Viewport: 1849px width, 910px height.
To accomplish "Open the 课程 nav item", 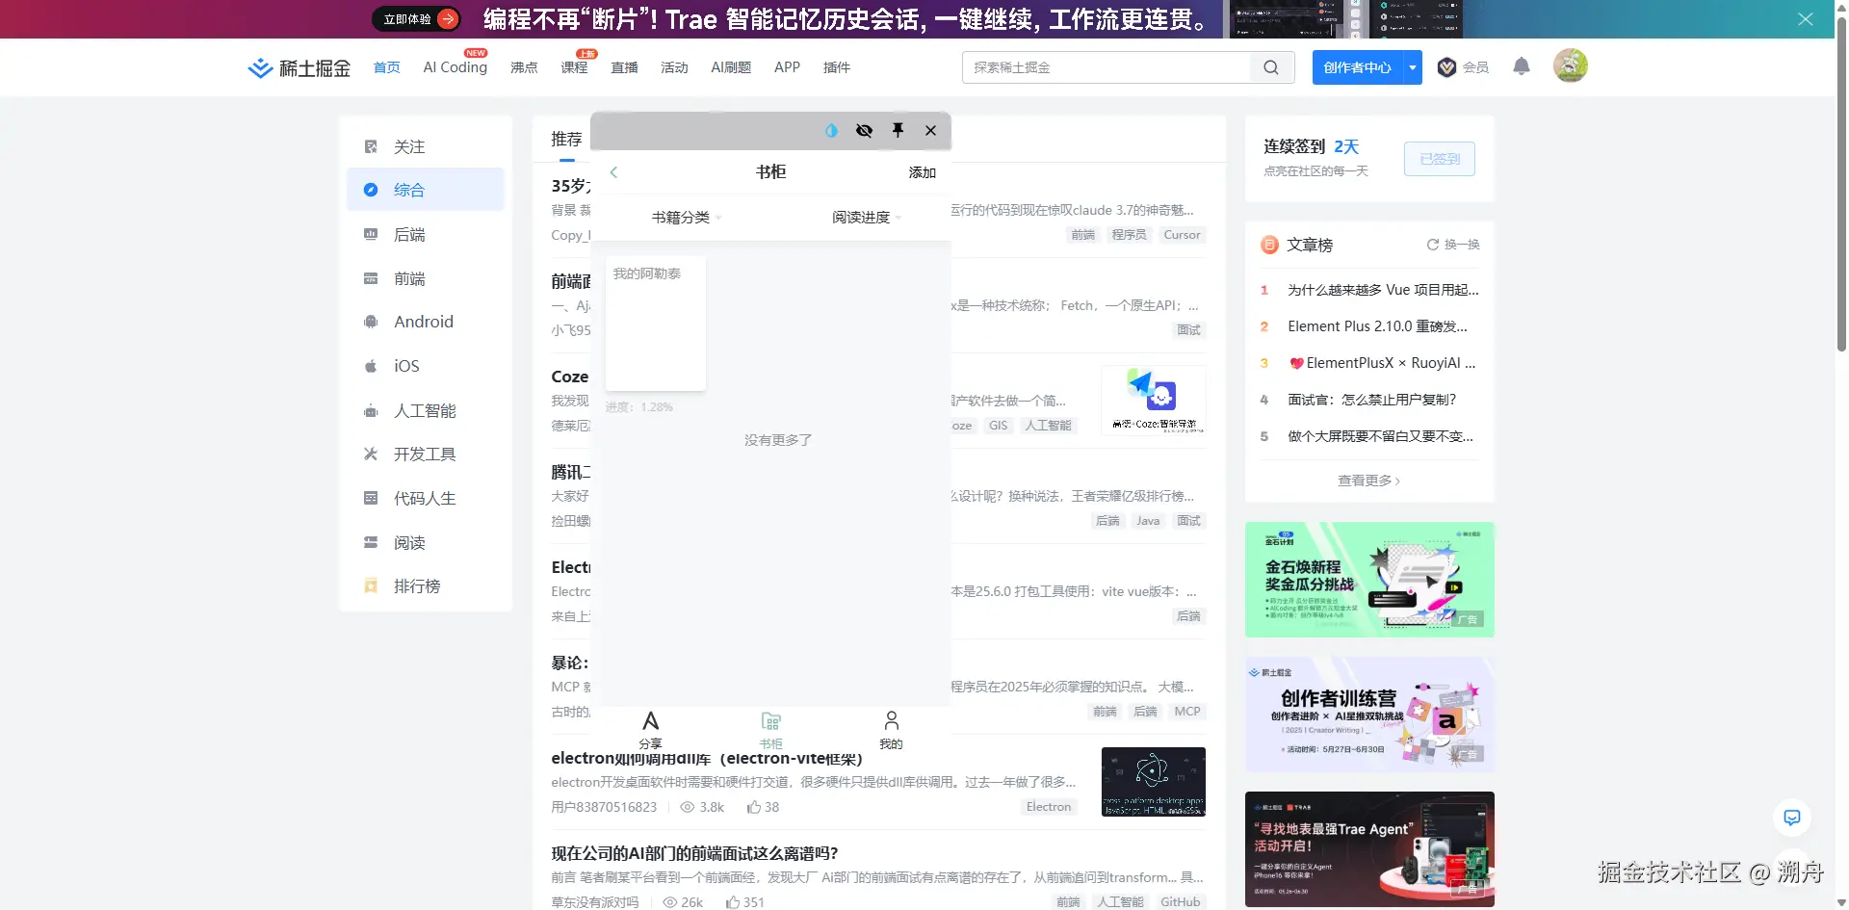I will pyautogui.click(x=574, y=67).
